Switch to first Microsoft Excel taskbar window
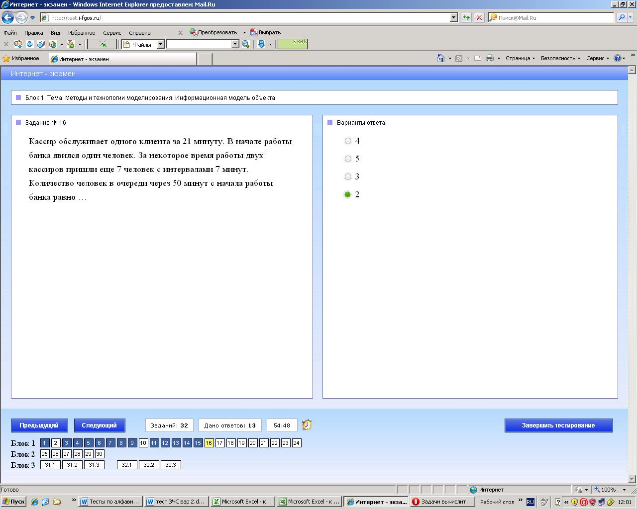637x509 pixels. [x=243, y=502]
